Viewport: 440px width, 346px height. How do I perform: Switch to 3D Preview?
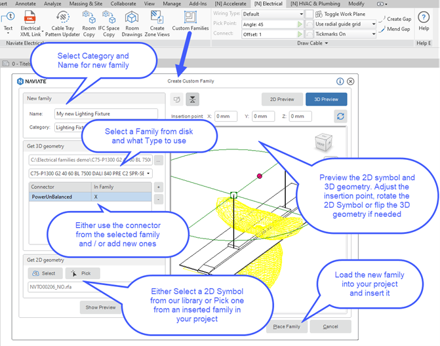point(326,99)
